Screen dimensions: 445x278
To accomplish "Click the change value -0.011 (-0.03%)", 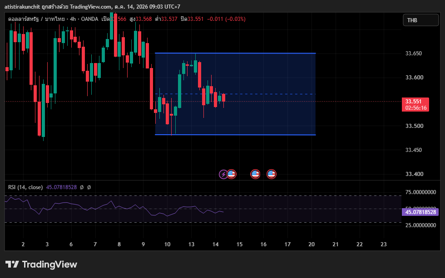I will point(226,19).
